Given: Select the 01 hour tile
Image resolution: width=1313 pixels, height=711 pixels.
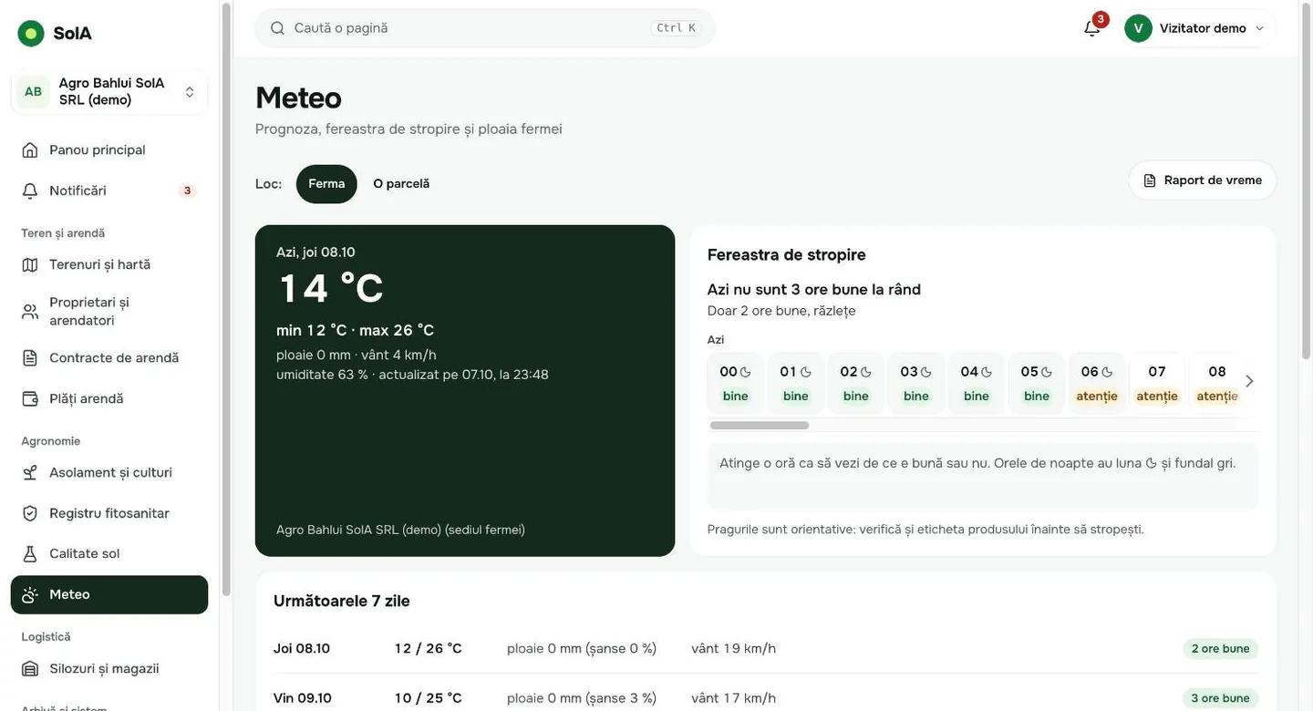Looking at the screenshot, I should pos(795,383).
